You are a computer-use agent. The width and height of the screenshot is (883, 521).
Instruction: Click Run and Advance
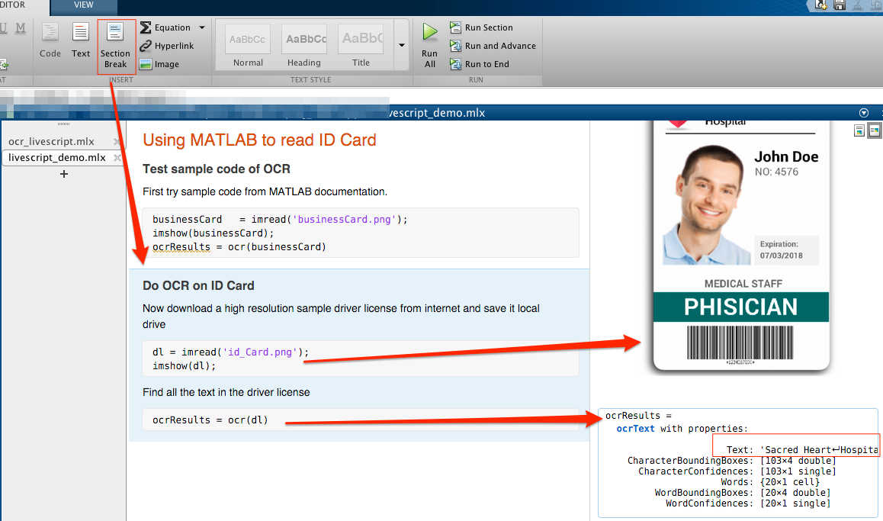point(493,46)
